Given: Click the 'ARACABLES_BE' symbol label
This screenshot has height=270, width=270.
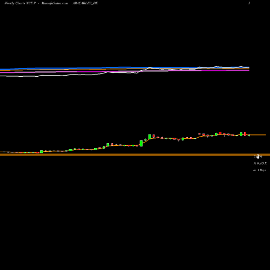Looking at the screenshot, I should pyautogui.click(x=85, y=3).
